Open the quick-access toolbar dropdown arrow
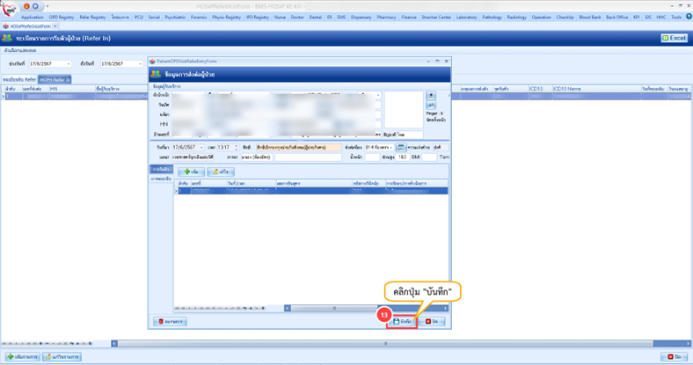The height and width of the screenshot is (365, 693). [x=47, y=6]
